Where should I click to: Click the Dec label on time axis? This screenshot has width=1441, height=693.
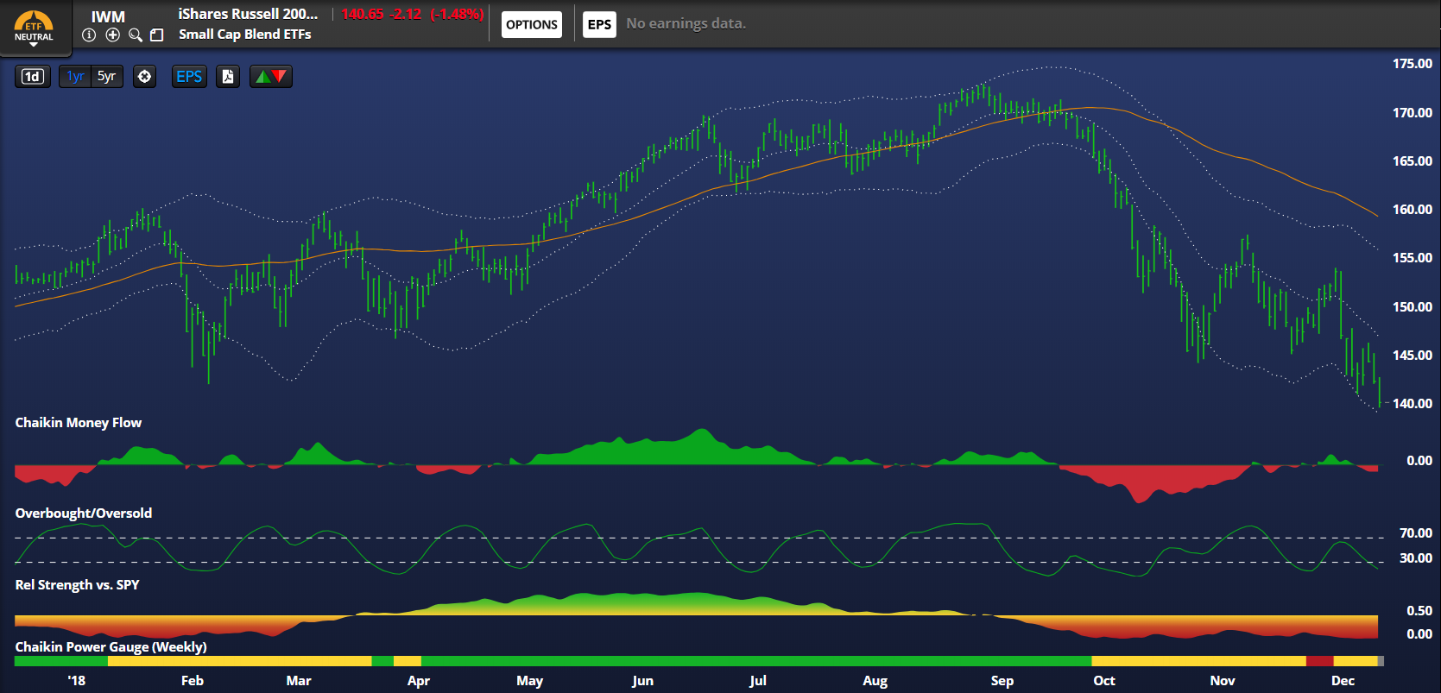[1343, 680]
